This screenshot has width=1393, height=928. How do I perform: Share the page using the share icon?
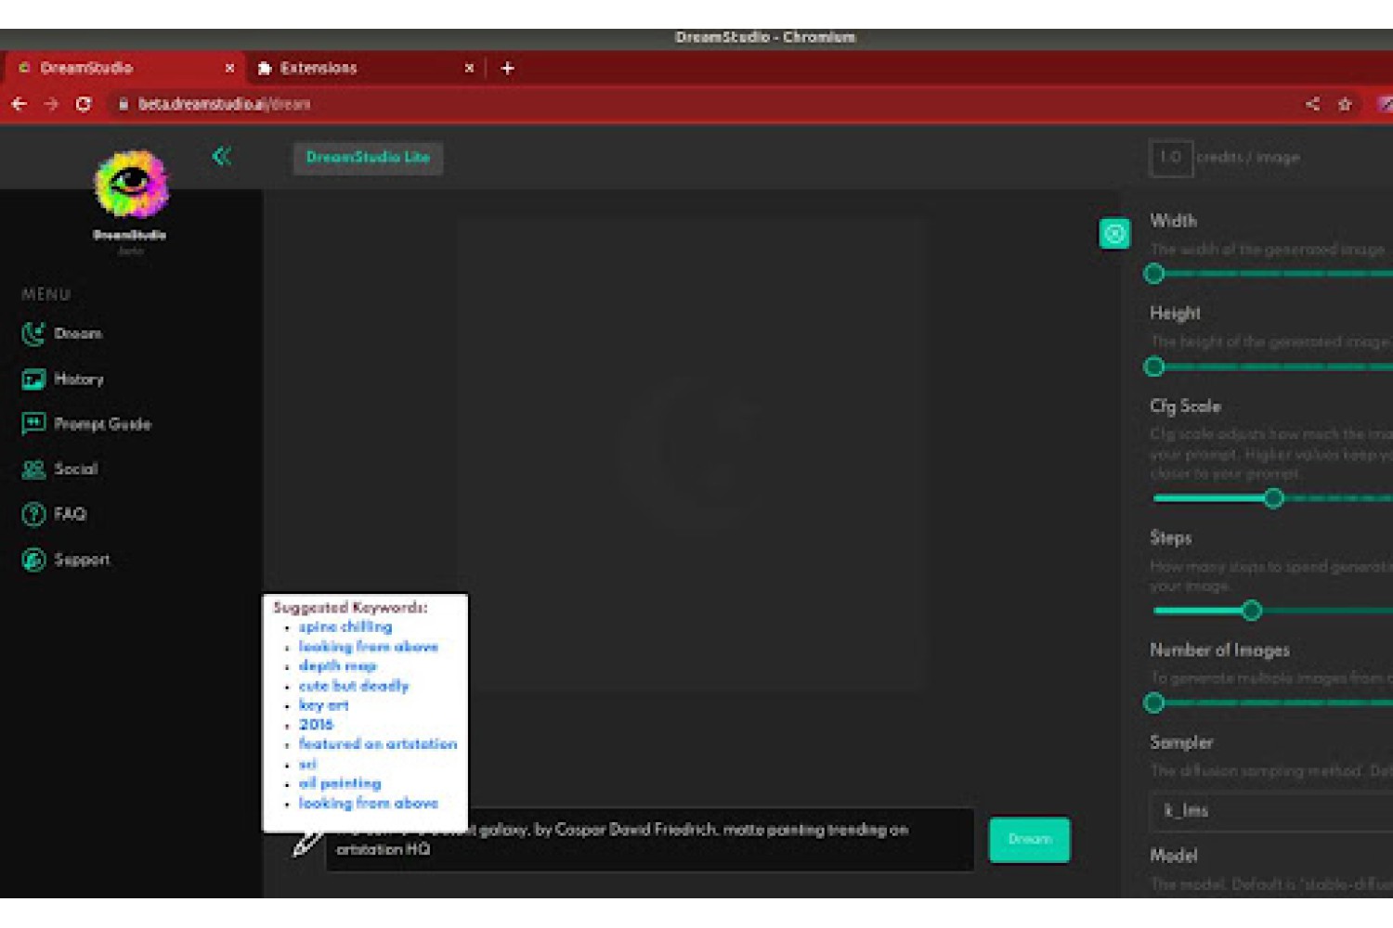click(x=1312, y=104)
